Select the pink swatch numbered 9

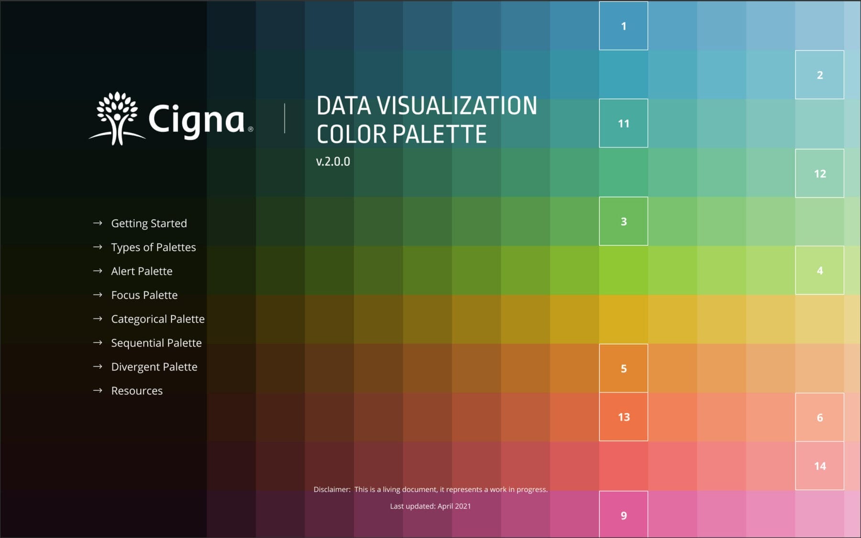(623, 515)
